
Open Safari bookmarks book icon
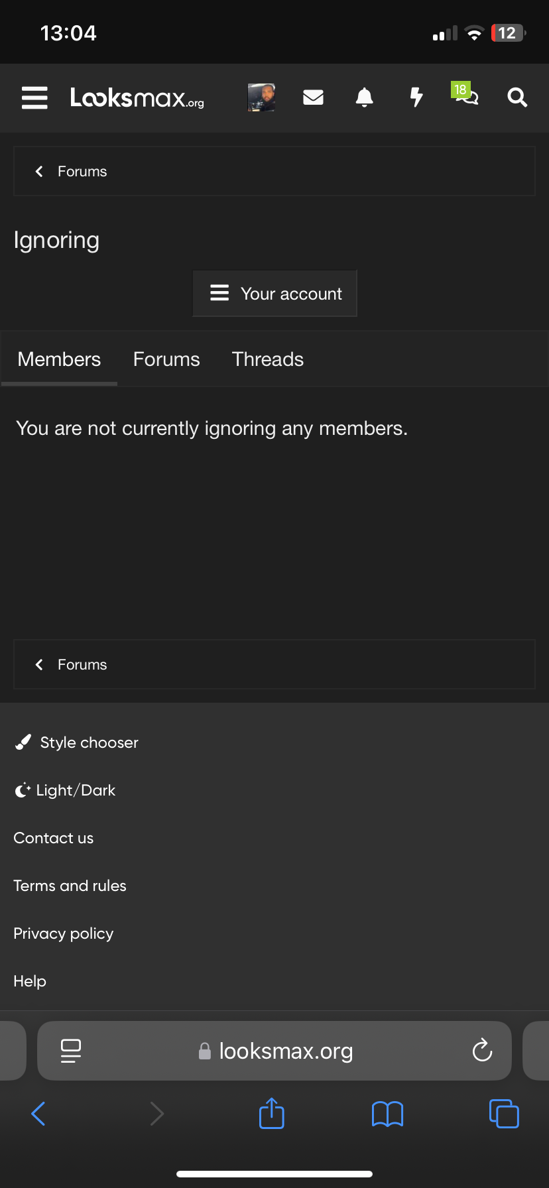[388, 1114]
